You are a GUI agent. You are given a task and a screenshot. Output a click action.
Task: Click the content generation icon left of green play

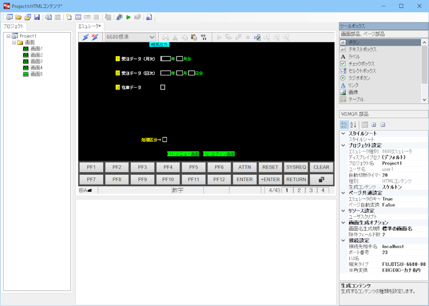tap(119, 17)
